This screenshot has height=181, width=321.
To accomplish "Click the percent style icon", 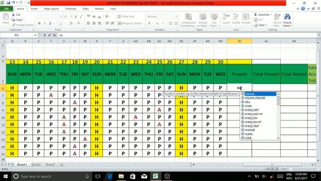I will (x=157, y=24).
